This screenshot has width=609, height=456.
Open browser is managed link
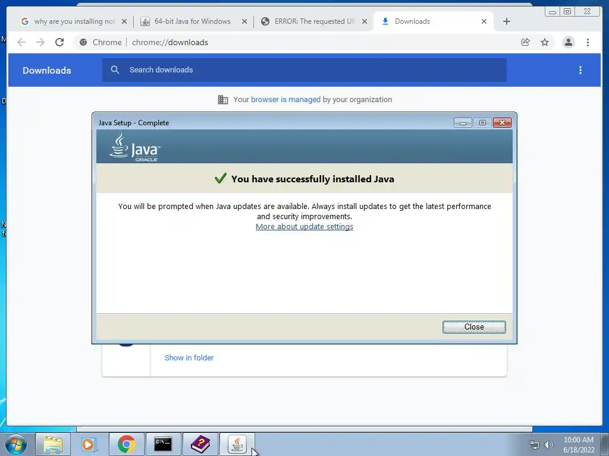click(285, 100)
